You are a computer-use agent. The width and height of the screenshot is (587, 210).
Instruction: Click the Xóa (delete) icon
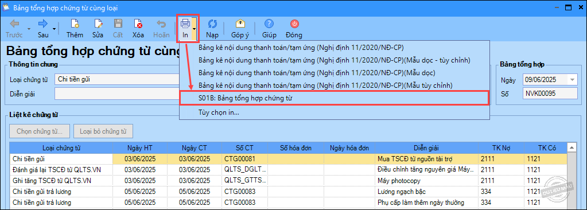coord(138,24)
